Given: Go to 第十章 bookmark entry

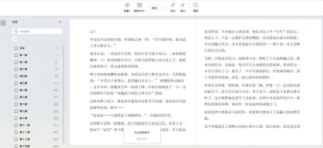Looking at the screenshot, I should pos(23,118).
